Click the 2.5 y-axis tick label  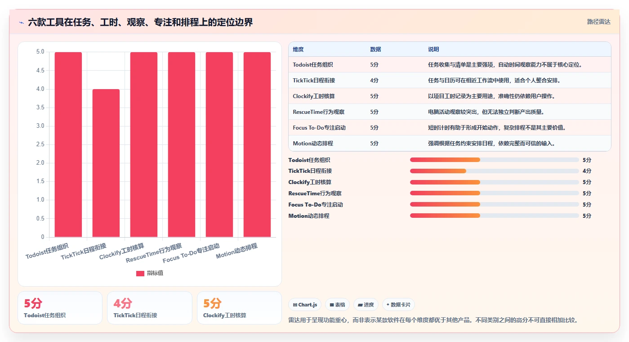(x=40, y=144)
